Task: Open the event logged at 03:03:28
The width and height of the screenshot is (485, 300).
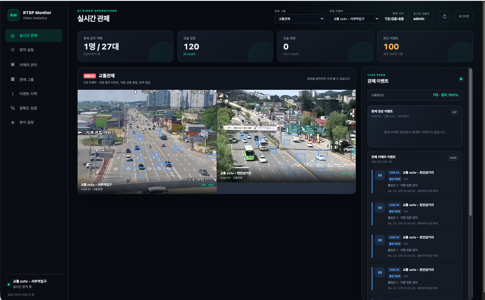Action: (x=415, y=279)
